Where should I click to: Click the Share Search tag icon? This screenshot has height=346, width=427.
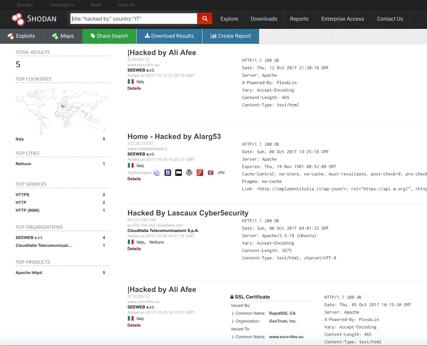[93, 36]
